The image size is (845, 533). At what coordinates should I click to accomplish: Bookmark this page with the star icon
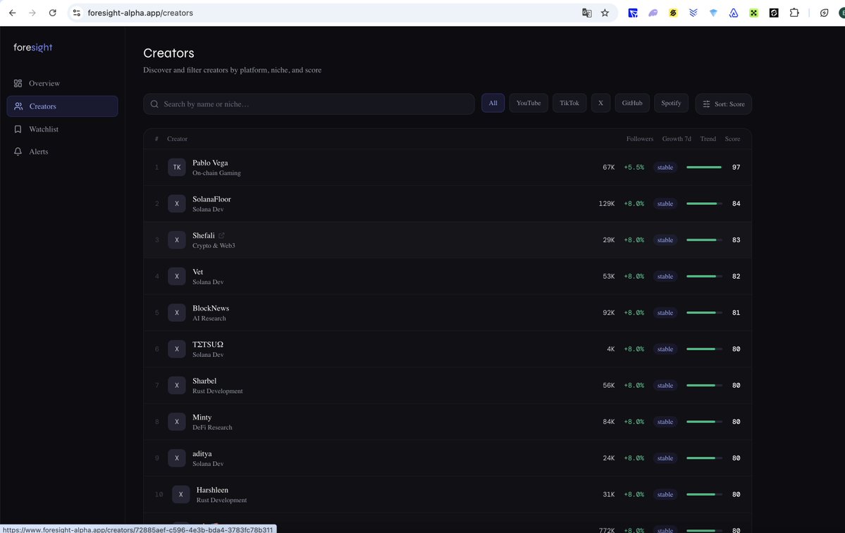[x=605, y=13]
